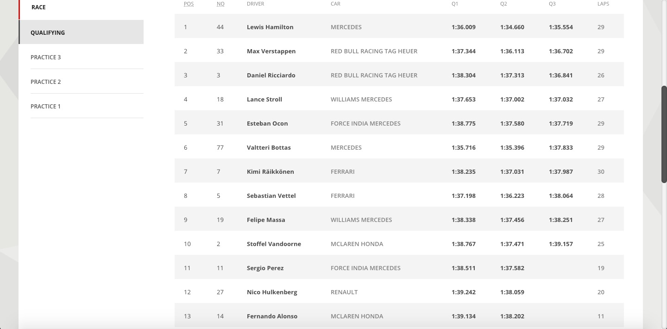Click Max Verstappen's name
This screenshot has height=329, width=667.
coord(271,51)
